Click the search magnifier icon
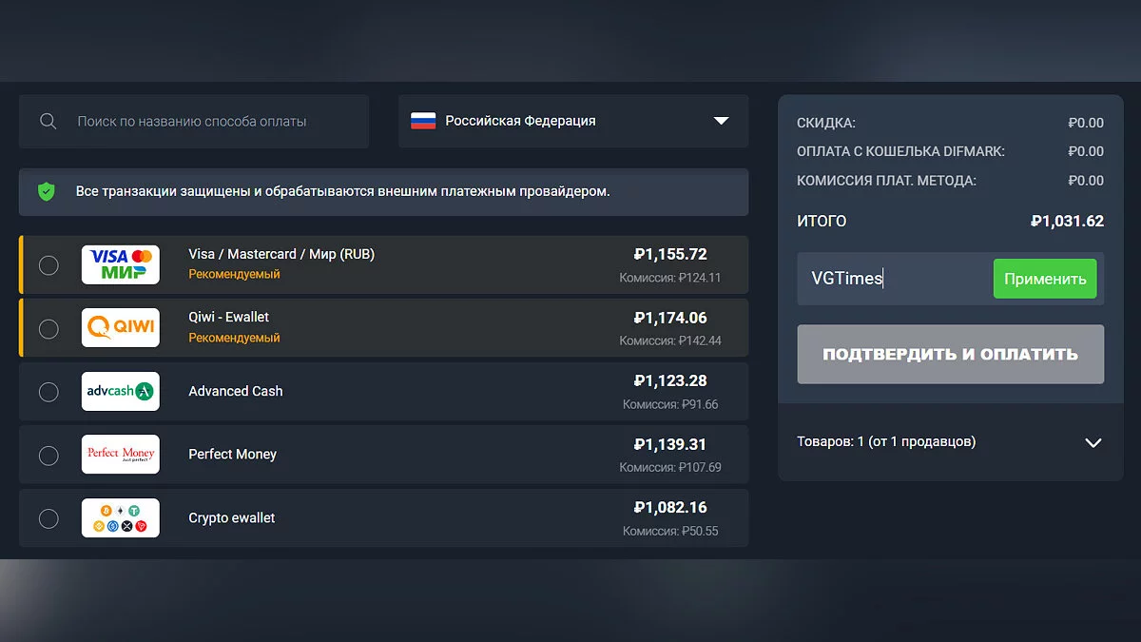Viewport: 1141px width, 642px height. click(x=48, y=122)
